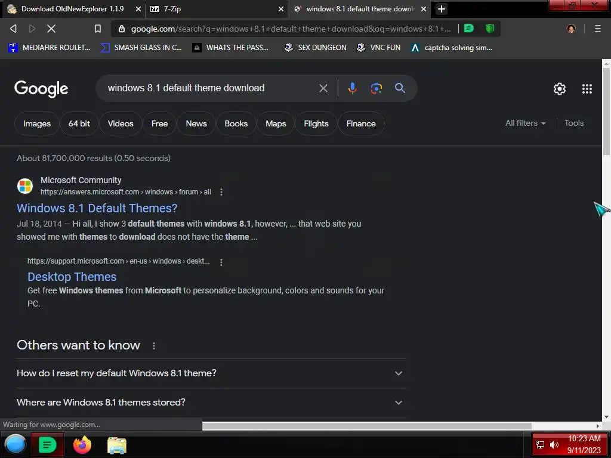611x458 pixels.
Task: Switch to Flights results
Action: coord(316,123)
